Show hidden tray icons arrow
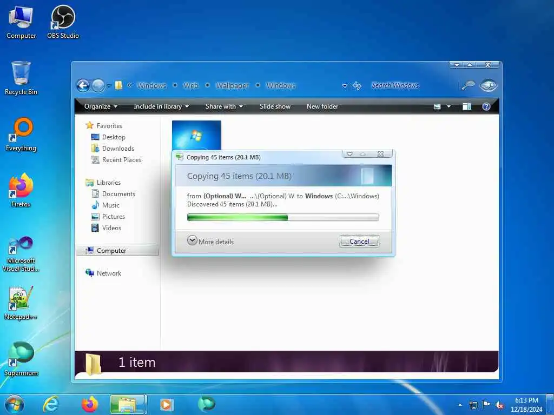The height and width of the screenshot is (415, 554). point(460,405)
